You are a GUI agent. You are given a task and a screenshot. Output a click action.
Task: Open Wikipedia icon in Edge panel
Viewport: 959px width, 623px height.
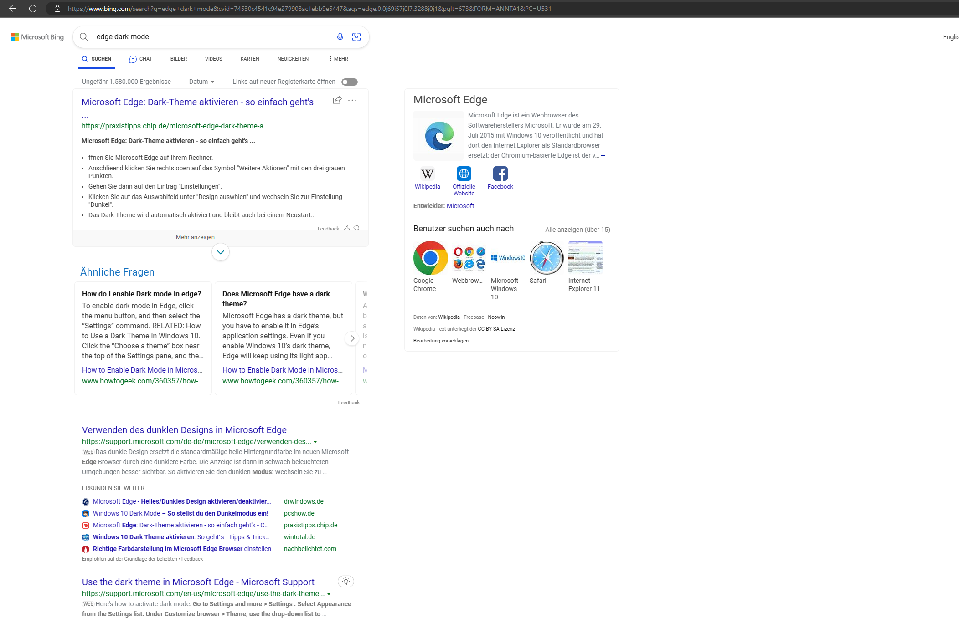pyautogui.click(x=427, y=174)
